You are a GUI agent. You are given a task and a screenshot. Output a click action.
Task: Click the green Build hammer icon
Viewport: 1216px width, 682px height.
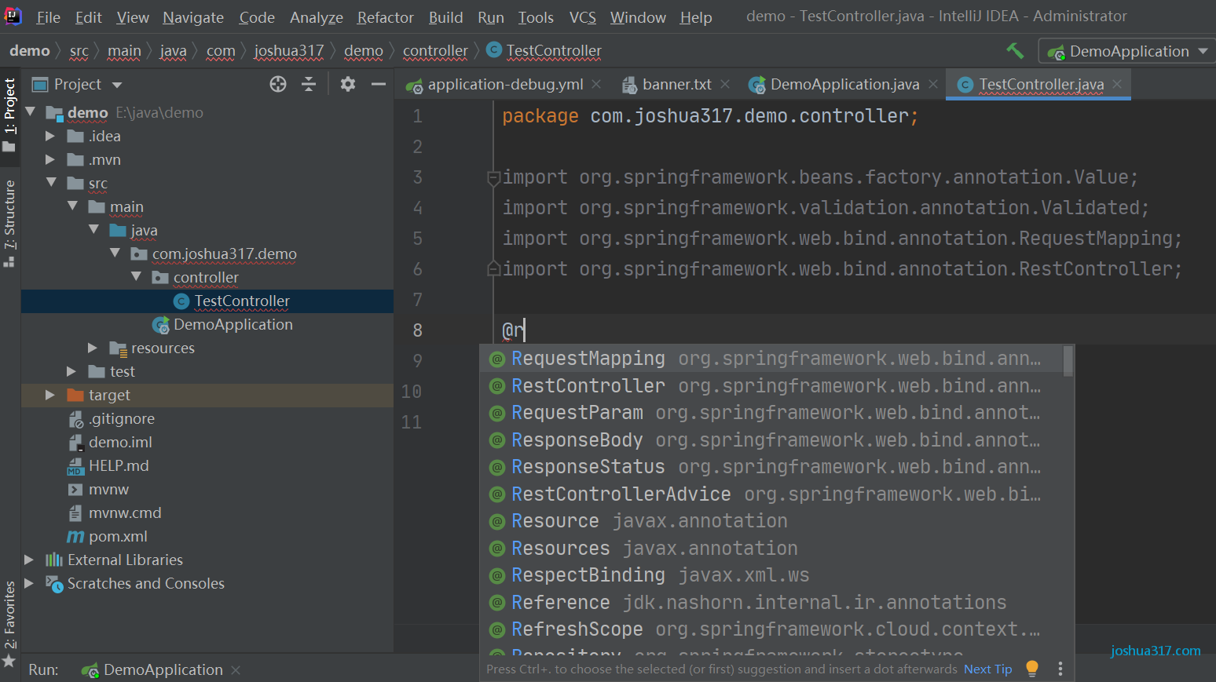click(x=1015, y=51)
